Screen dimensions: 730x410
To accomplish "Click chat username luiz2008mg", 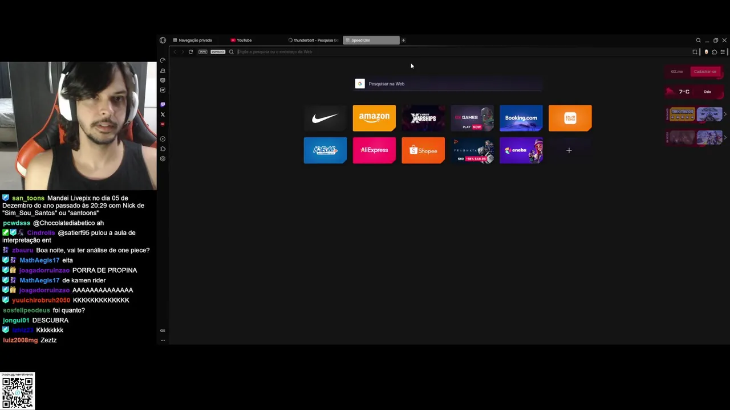I will click(x=20, y=341).
